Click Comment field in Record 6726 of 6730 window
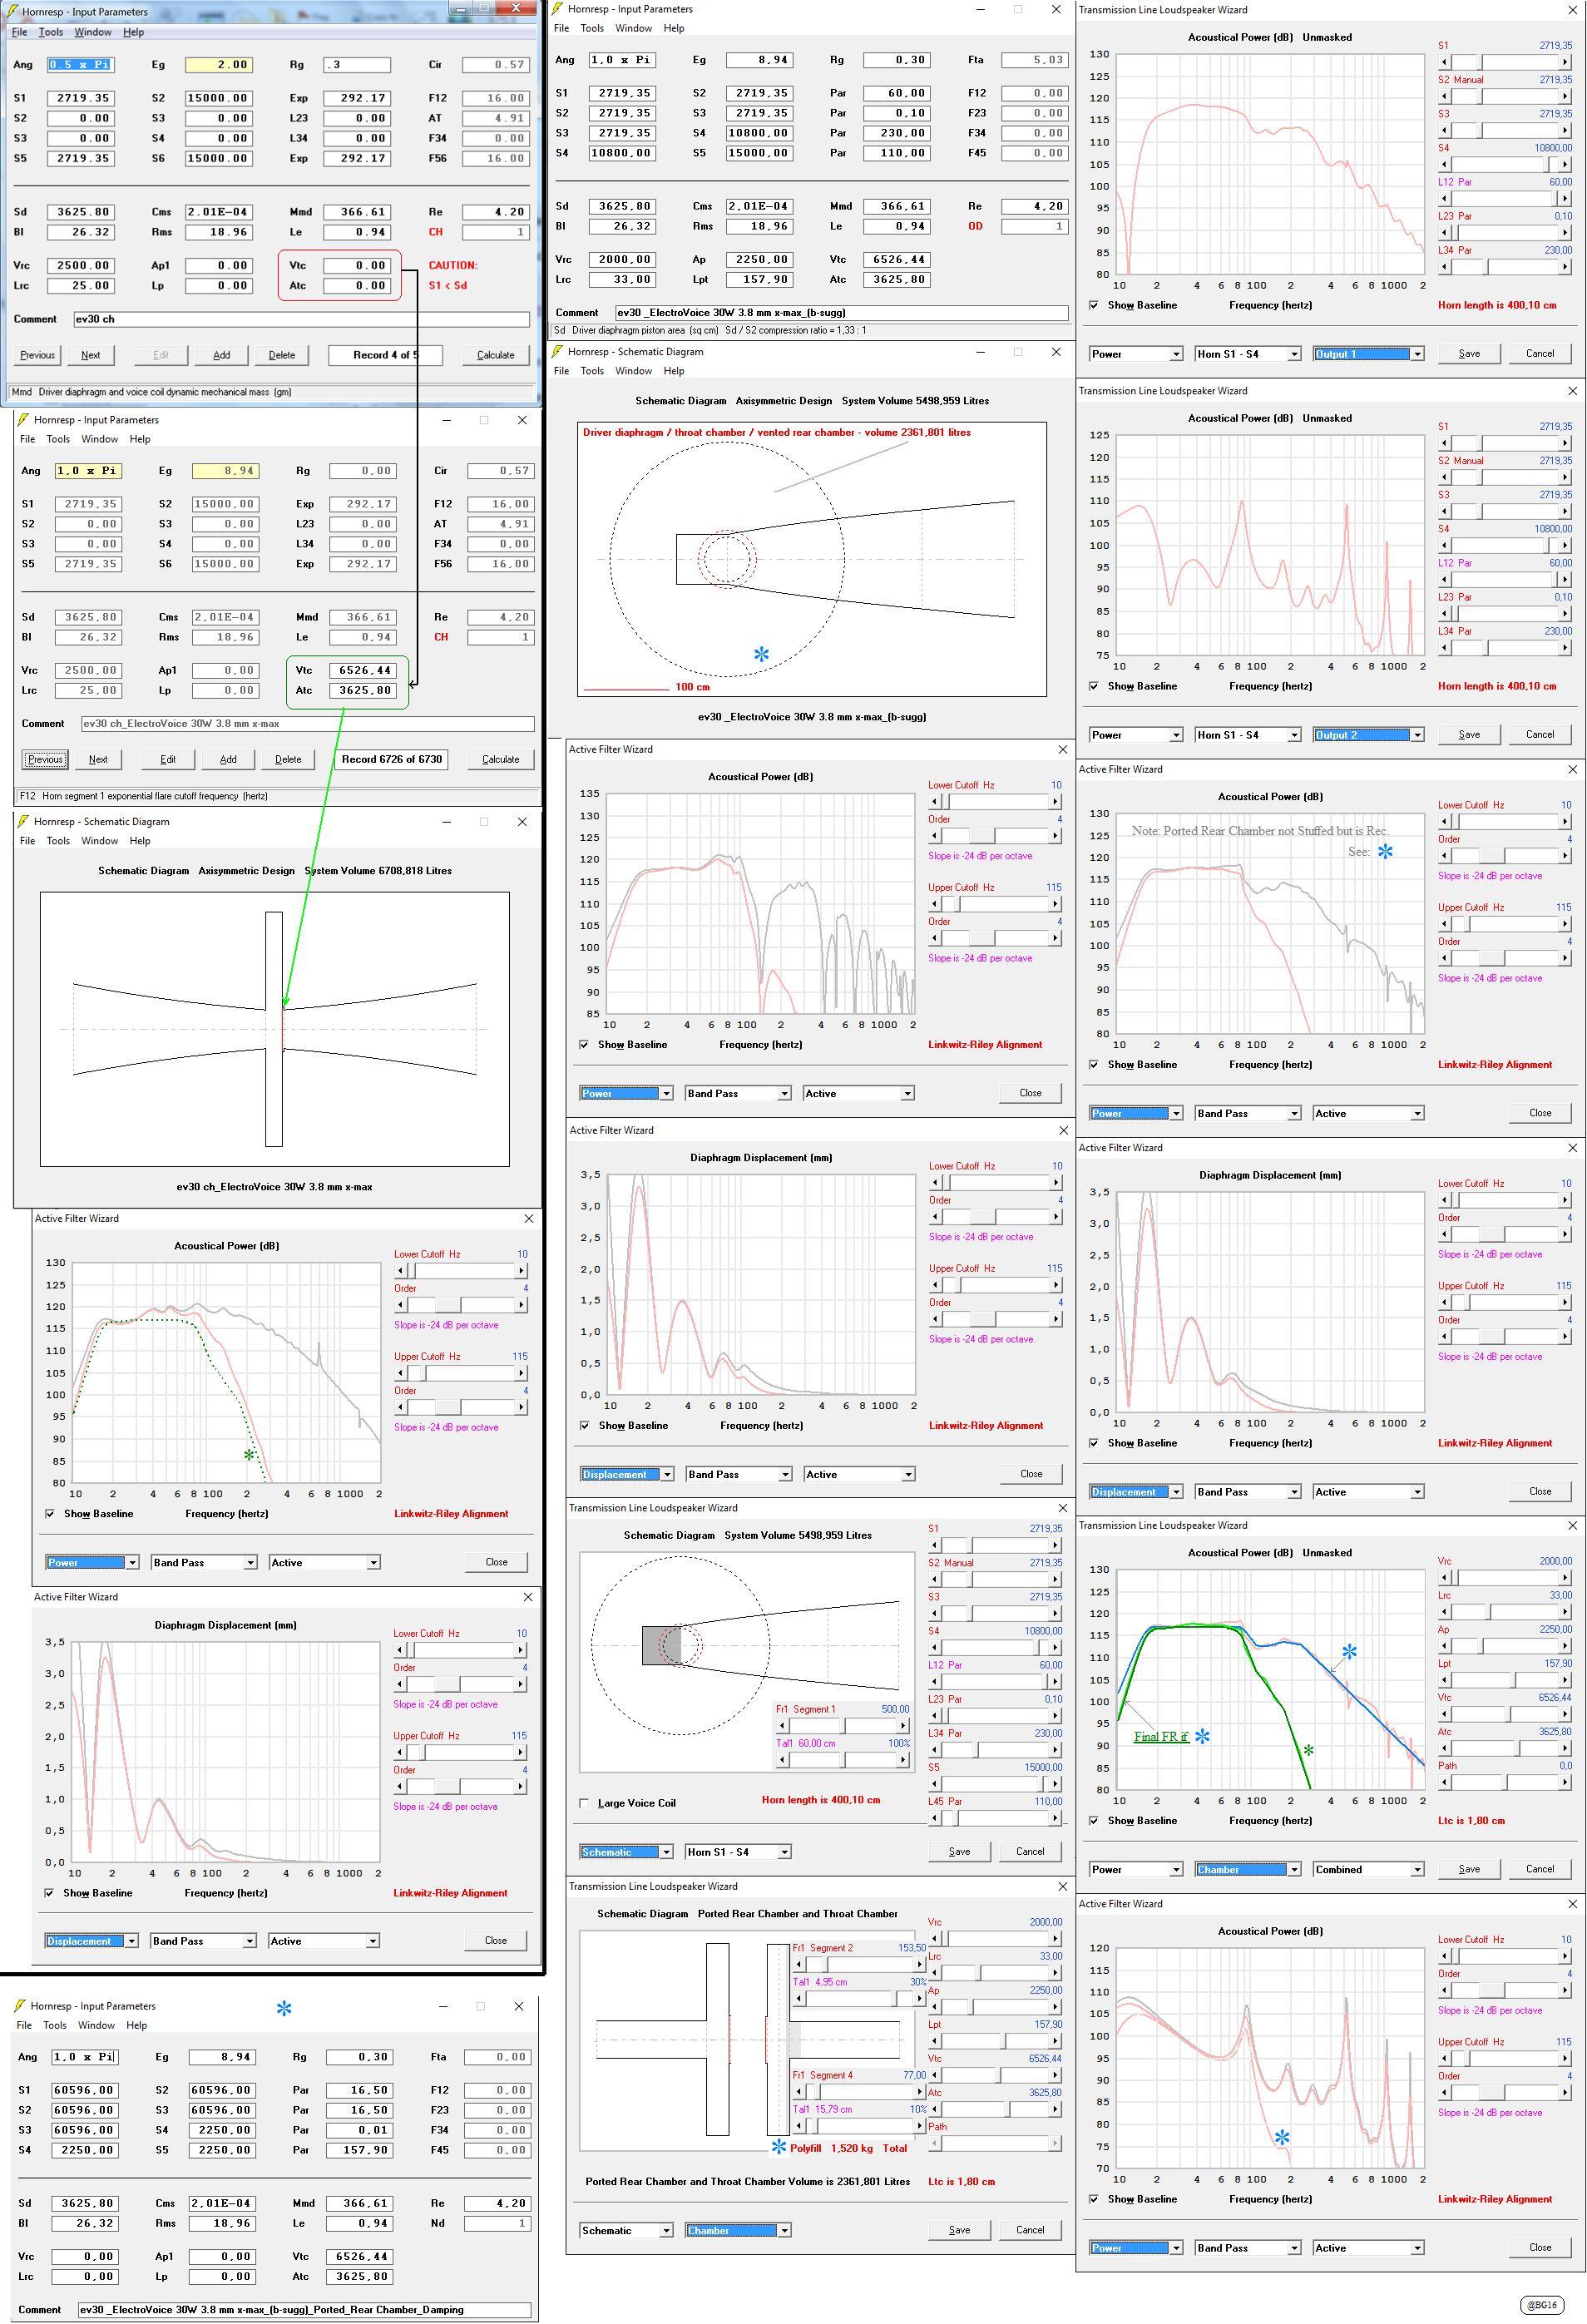This screenshot has height=2324, width=1587. 306,723
